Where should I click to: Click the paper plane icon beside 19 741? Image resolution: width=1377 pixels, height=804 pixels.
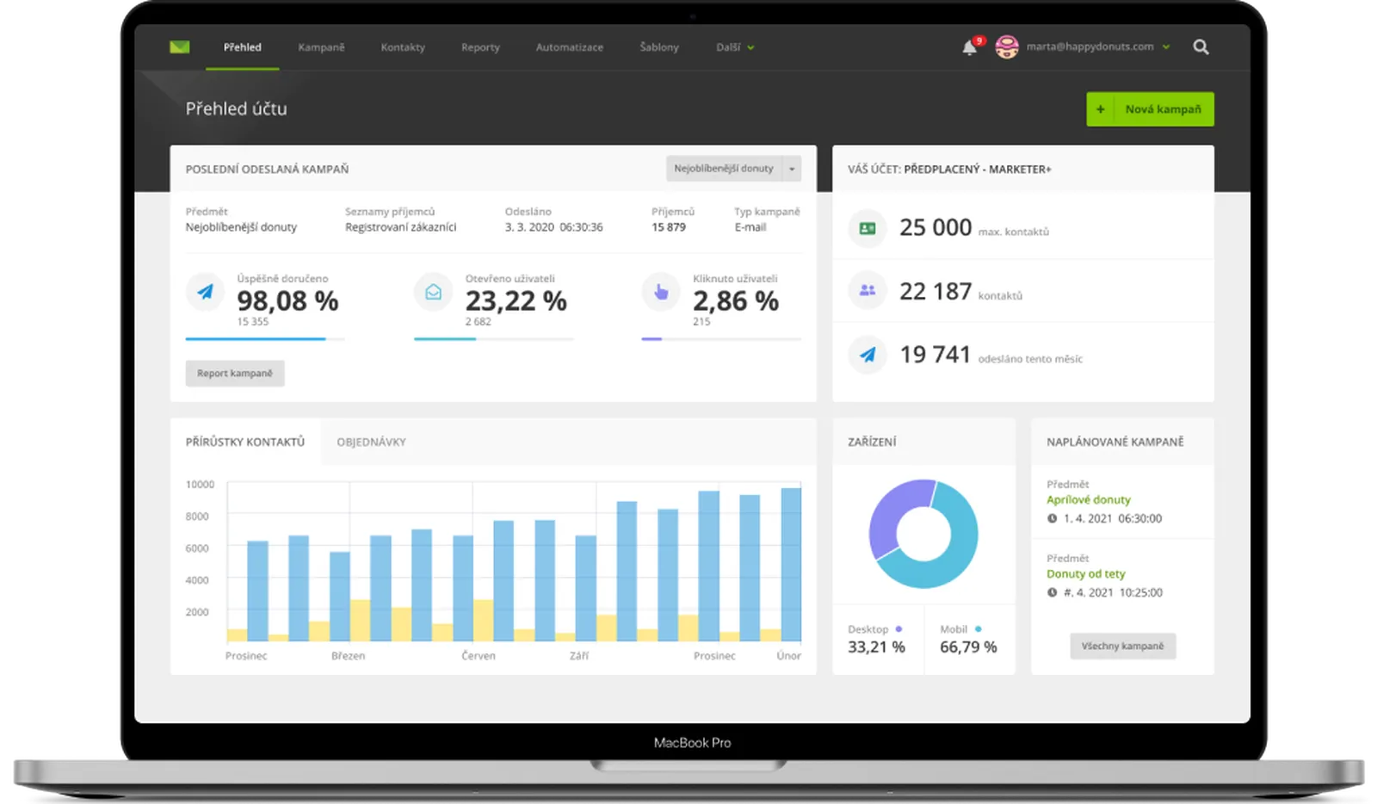point(868,355)
